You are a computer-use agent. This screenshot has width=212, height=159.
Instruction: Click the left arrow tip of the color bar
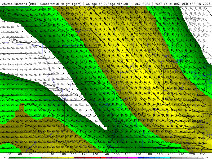coord(6,158)
